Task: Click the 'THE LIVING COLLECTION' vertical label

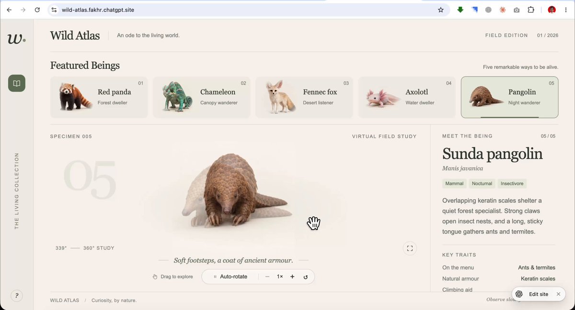Action: click(17, 191)
